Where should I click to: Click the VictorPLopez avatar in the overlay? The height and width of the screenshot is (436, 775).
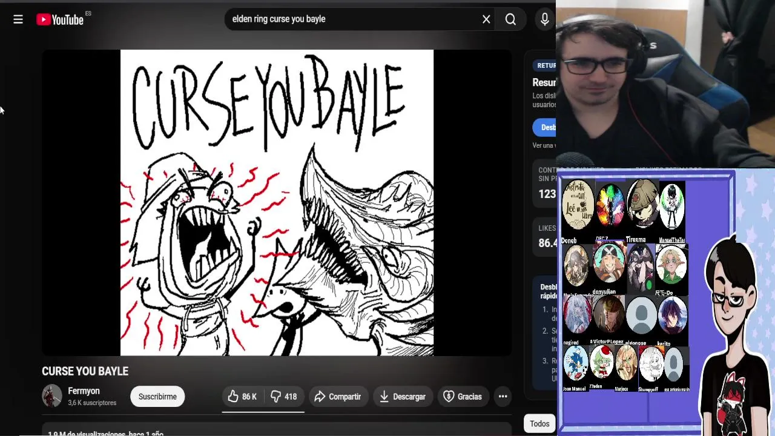point(608,315)
